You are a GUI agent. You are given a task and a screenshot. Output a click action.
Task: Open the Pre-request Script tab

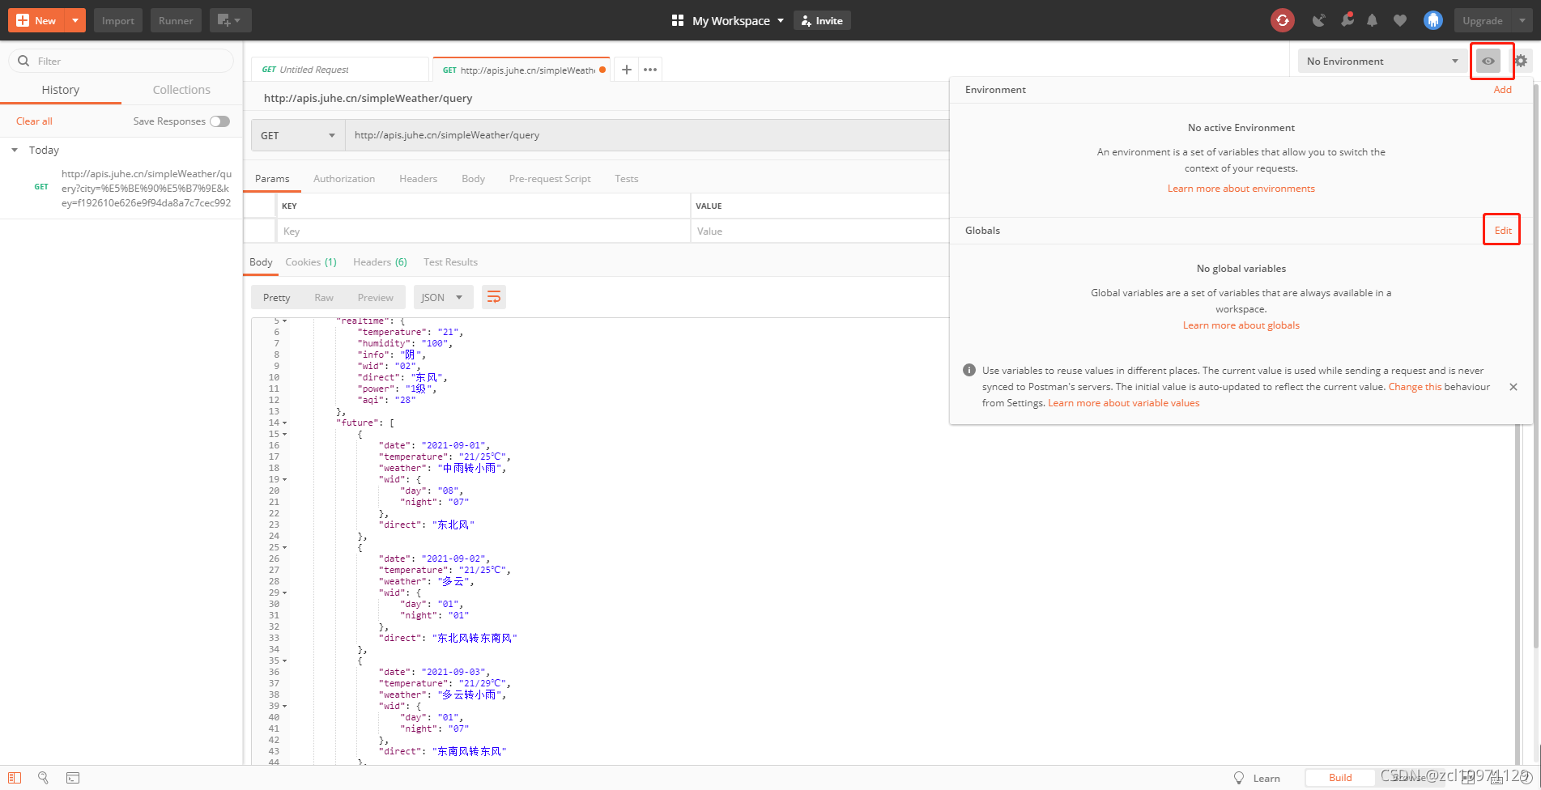pos(550,179)
